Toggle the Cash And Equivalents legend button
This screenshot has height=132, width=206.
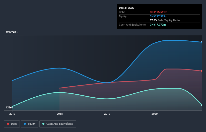click(58, 124)
